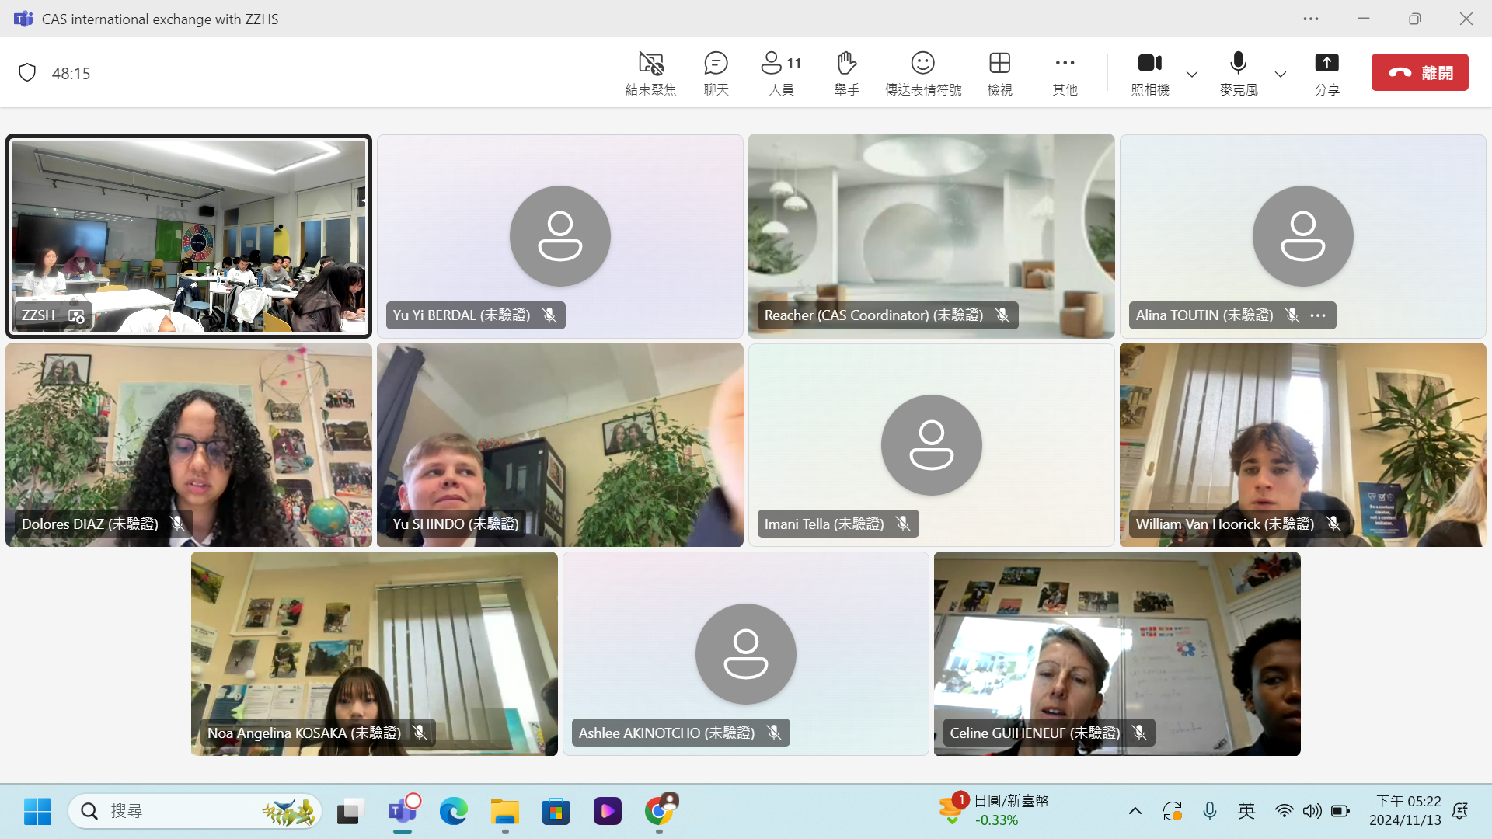Viewport: 1492px width, 839px height.
Task: Open the title bar more options ellipsis
Action: [x=1311, y=19]
